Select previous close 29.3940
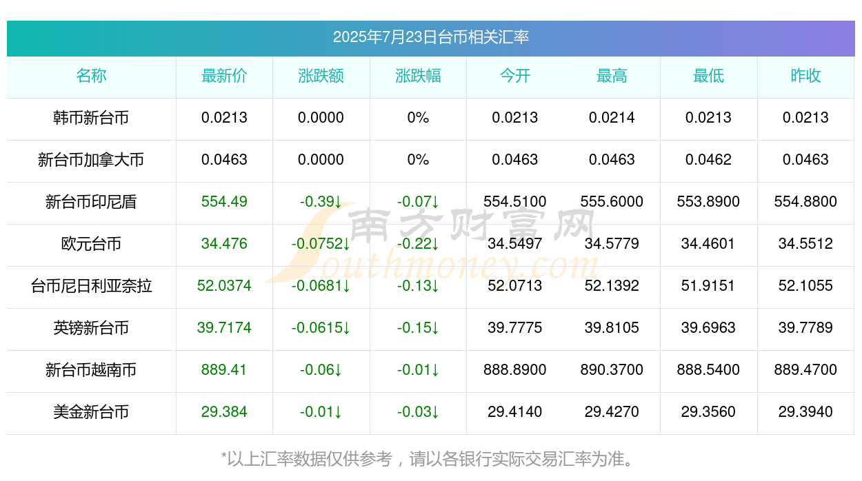 (x=805, y=412)
